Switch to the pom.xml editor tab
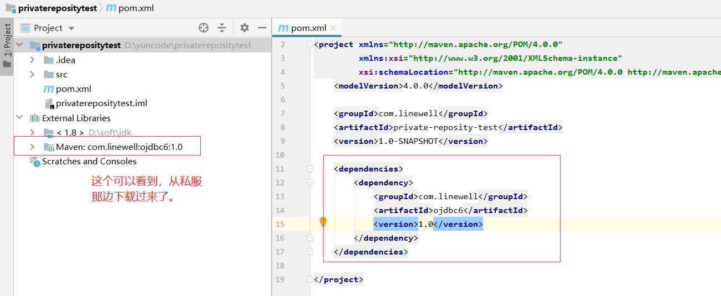The width and height of the screenshot is (721, 296). pos(308,28)
